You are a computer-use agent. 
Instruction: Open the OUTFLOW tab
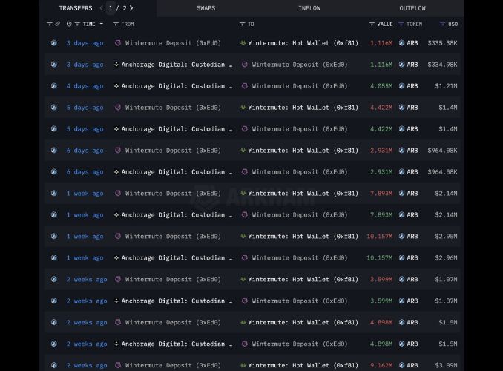412,8
